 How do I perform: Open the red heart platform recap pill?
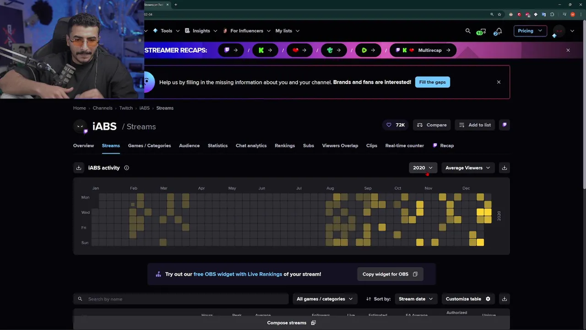coord(299,50)
